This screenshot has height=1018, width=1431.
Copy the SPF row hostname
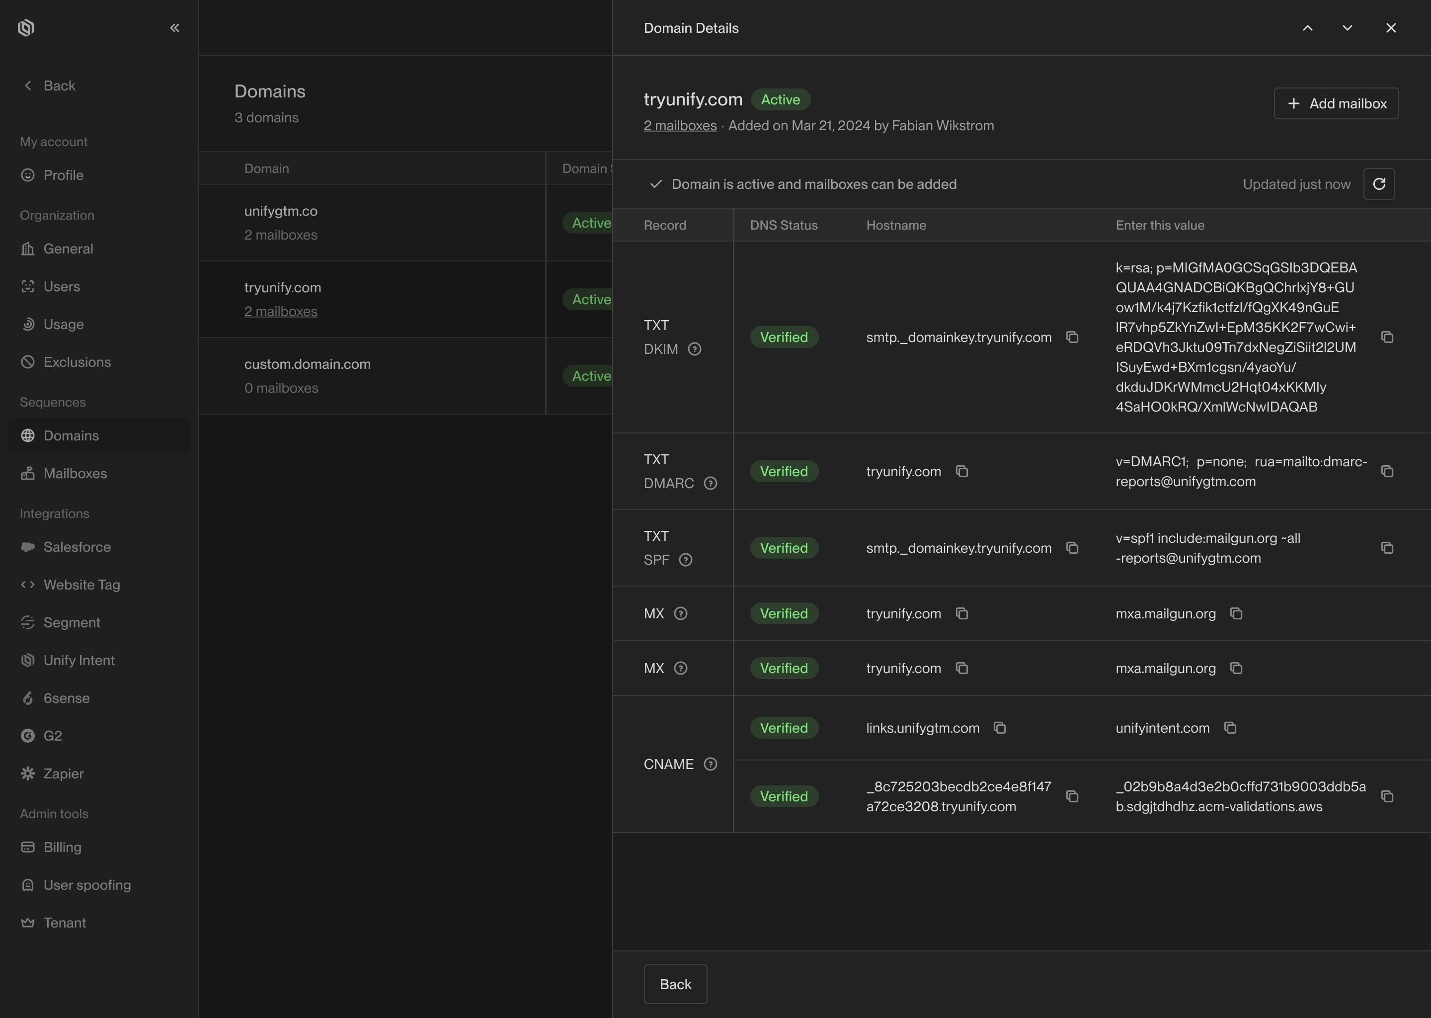pos(1072,548)
